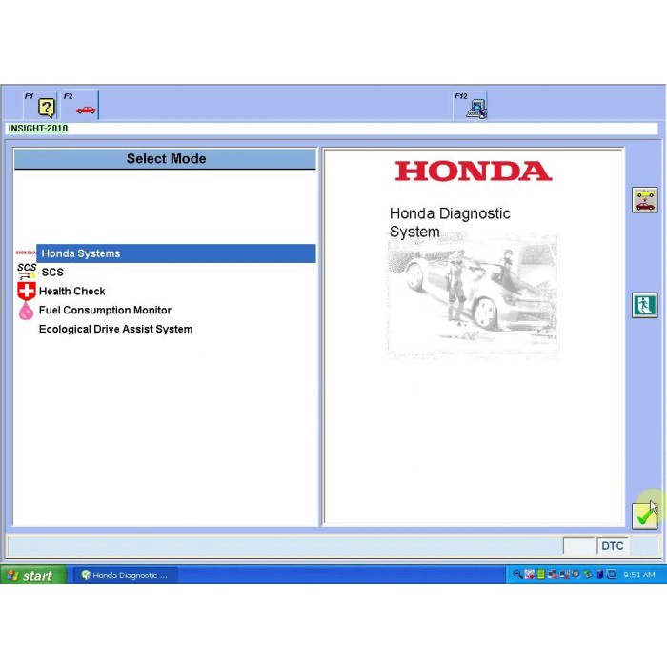The width and height of the screenshot is (667, 667).
Task: Click the Honda Diagnostic System title text
Action: [x=450, y=222]
